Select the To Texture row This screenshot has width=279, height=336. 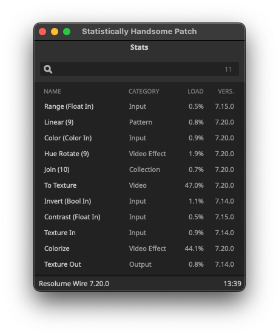[139, 185]
